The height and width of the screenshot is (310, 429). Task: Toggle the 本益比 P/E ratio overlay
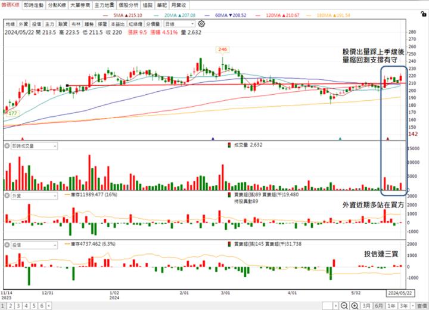pos(117,24)
